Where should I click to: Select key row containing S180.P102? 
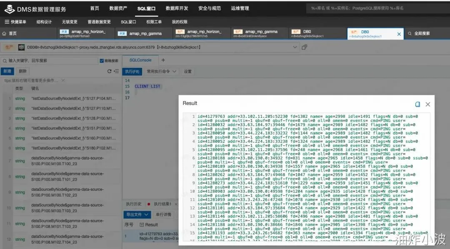tap(61, 148)
